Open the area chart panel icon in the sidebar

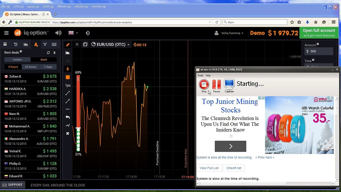pos(26,45)
